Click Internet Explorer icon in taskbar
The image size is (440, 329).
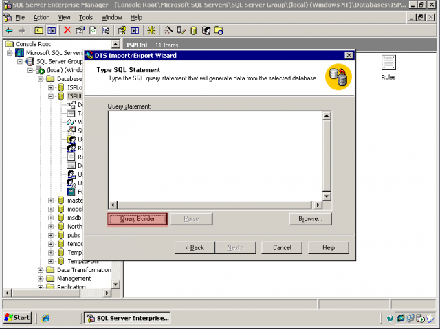[45, 318]
